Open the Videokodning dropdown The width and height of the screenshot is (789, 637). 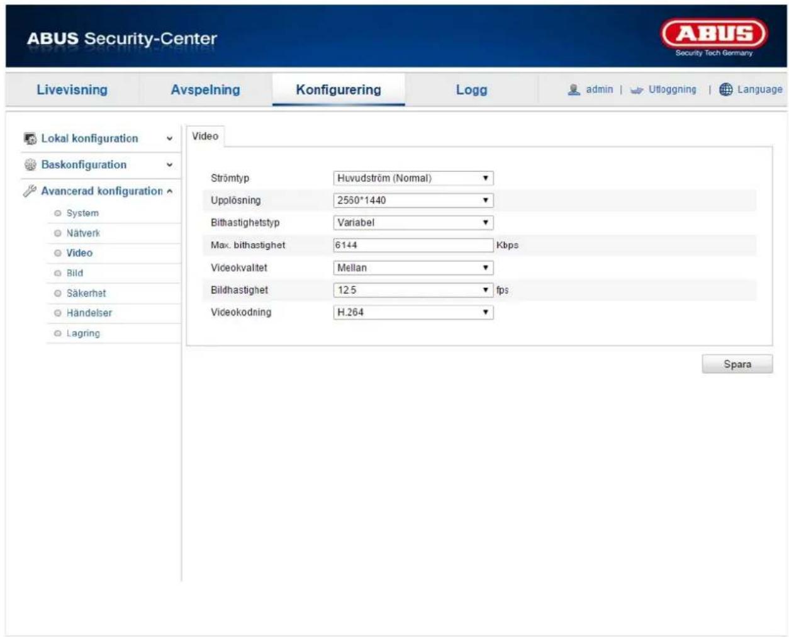pos(413,312)
